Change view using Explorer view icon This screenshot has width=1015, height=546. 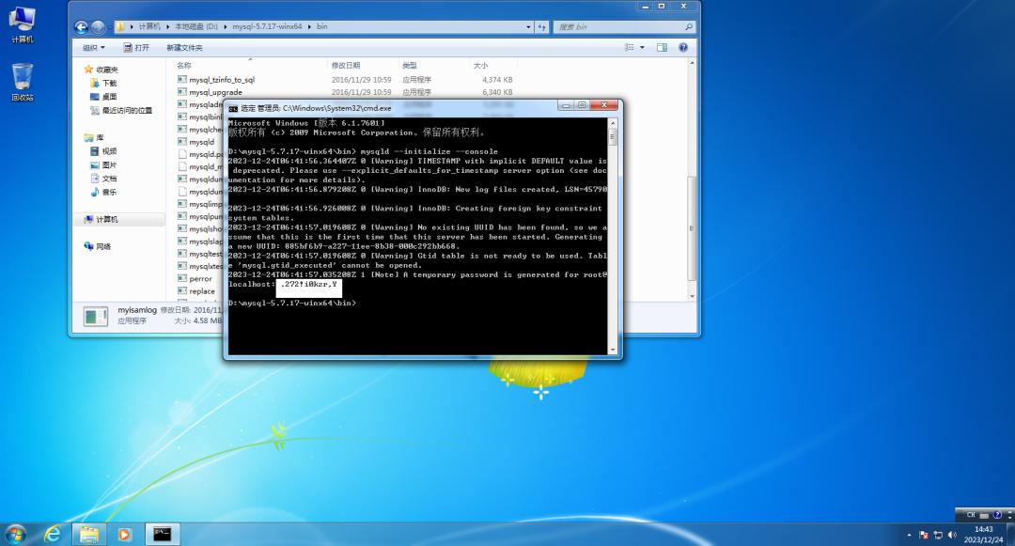point(629,47)
